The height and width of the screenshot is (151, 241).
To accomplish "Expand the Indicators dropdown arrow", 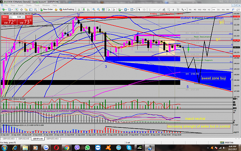I will pos(122,10).
